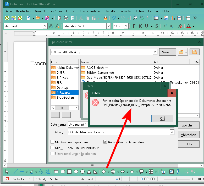
Task: Open the Ansicht menu
Action: pyautogui.click(x=40, y=11)
